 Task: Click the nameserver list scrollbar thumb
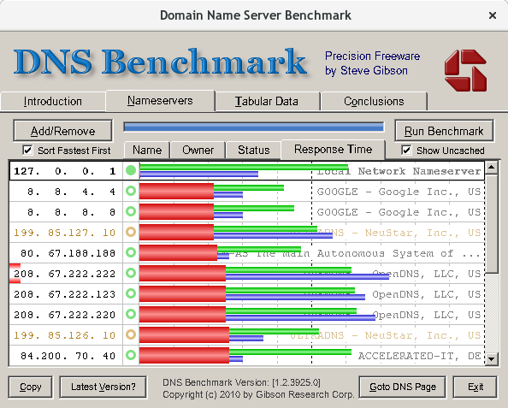click(492, 223)
